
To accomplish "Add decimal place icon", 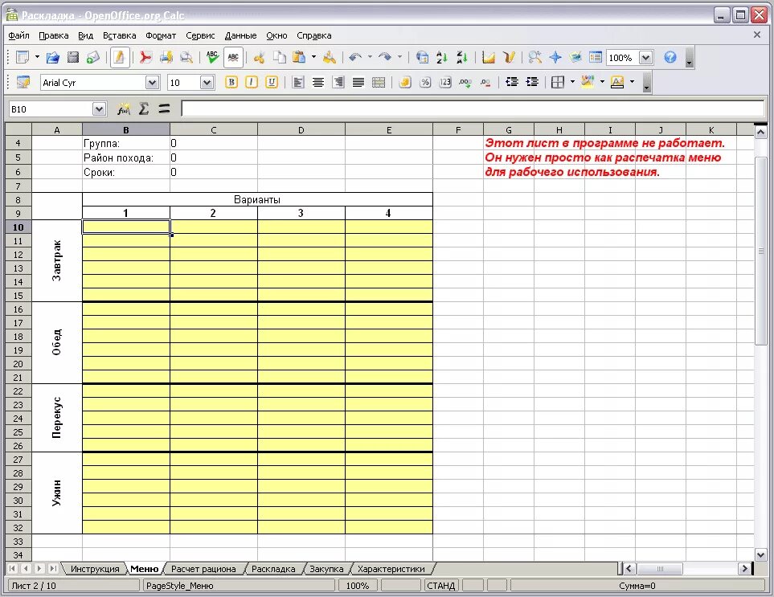I will tap(465, 82).
